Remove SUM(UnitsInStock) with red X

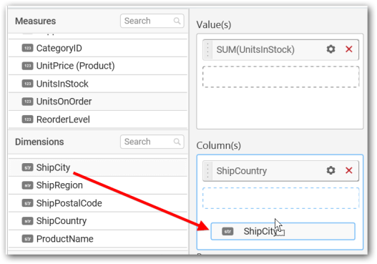click(x=348, y=49)
